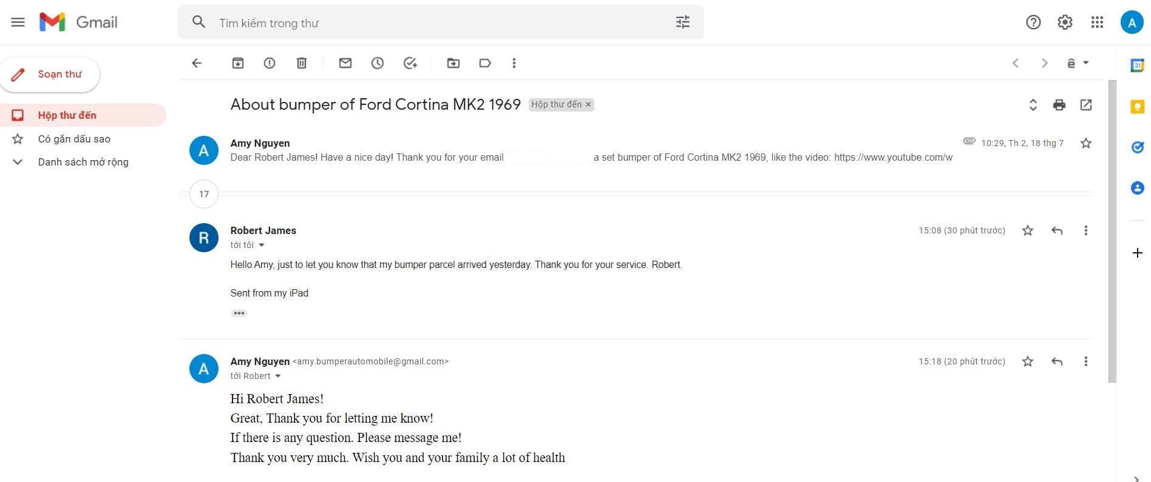Screen dimensions: 1151x482
Task: Add conversation to Tasks
Action: coord(410,63)
